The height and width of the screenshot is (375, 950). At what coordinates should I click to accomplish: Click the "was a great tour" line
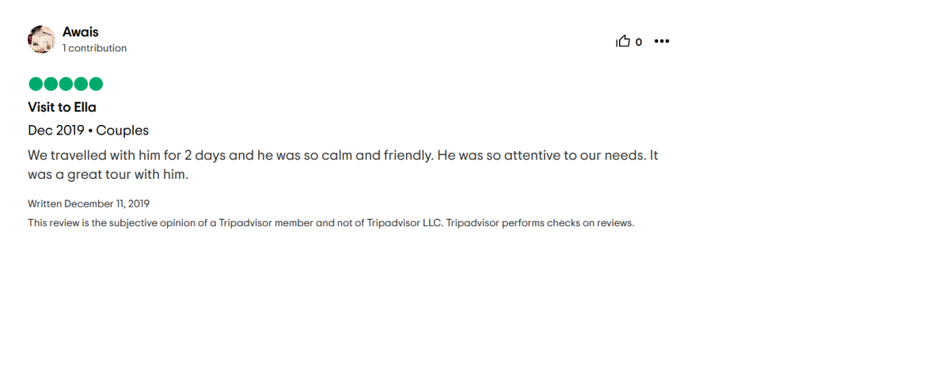(108, 175)
